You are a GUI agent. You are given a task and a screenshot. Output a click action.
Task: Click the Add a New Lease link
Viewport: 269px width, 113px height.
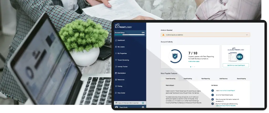pos(194,61)
